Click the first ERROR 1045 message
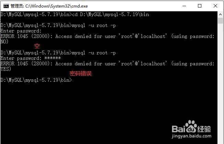The width and height of the screenshot is (224, 144). pyautogui.click(x=107, y=39)
